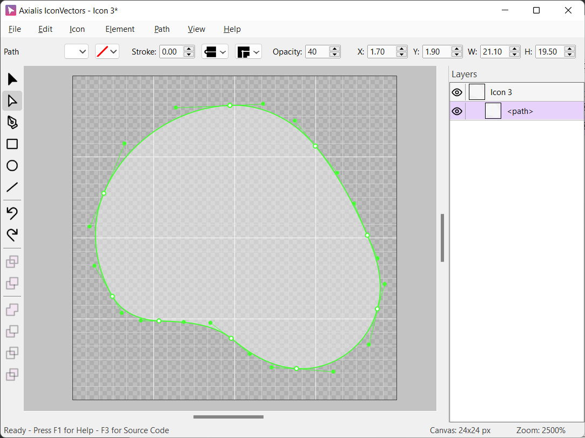The height and width of the screenshot is (438, 585).
Task: Activate the hollow arrow node edit tool
Action: tap(12, 100)
